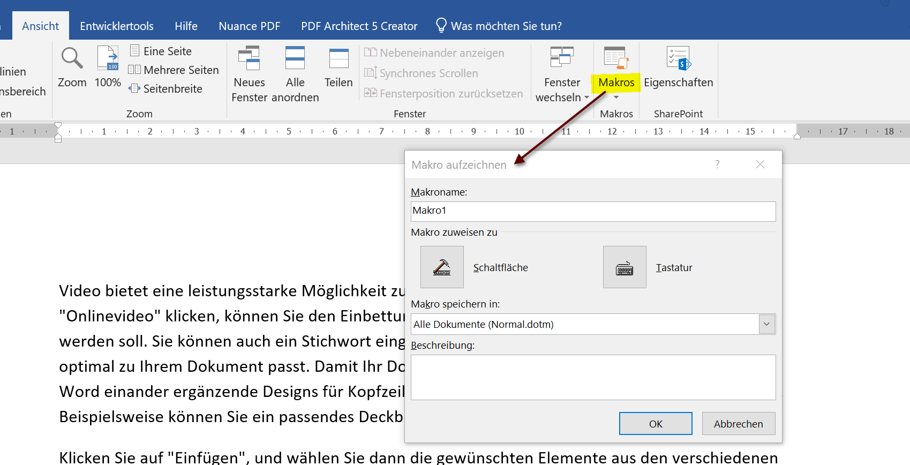Screen dimensions: 910x465
Task: Select Seitenbreite zoom option
Action: (166, 88)
